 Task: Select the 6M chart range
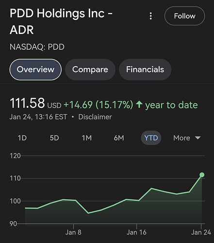click(119, 138)
